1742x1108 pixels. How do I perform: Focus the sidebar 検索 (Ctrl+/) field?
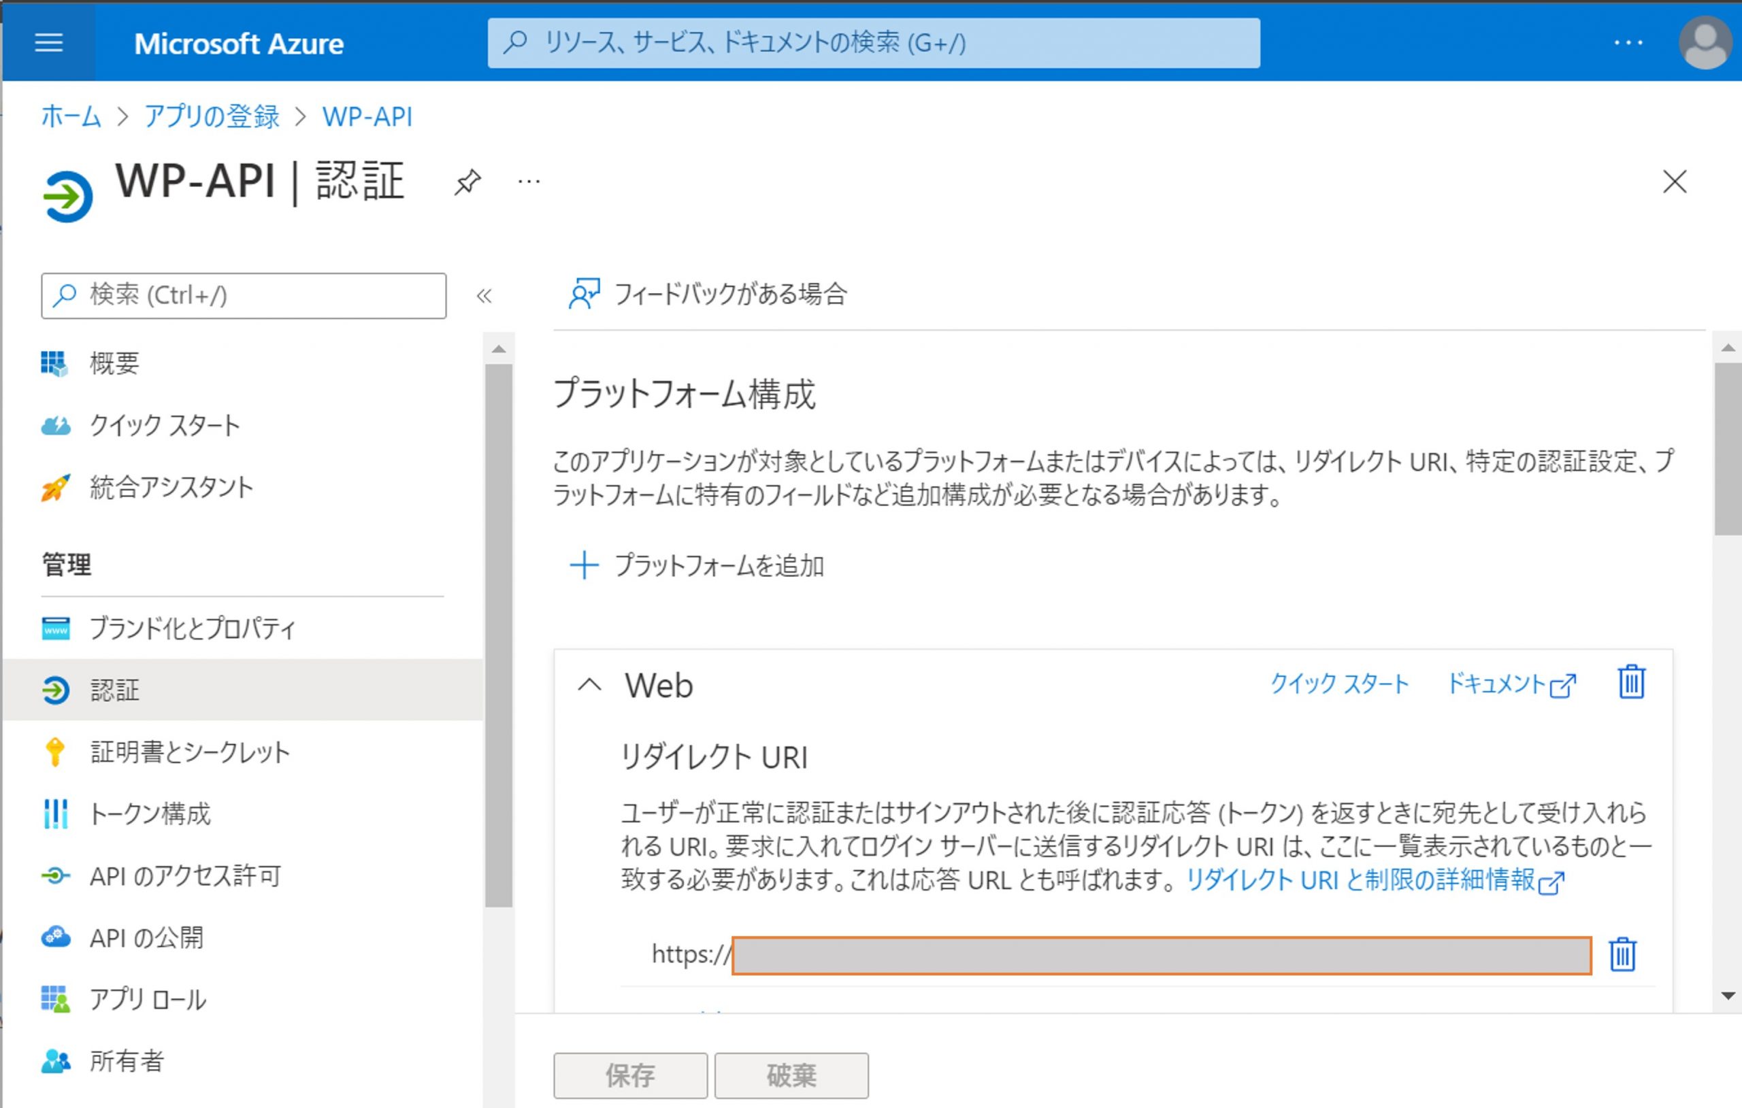coord(243,296)
